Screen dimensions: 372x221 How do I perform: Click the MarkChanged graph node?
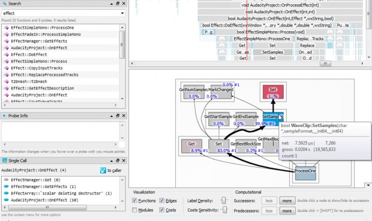tap(221, 92)
